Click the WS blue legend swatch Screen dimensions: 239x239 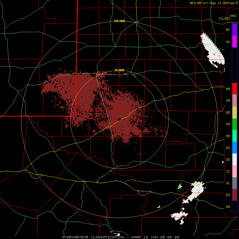click(x=234, y=148)
